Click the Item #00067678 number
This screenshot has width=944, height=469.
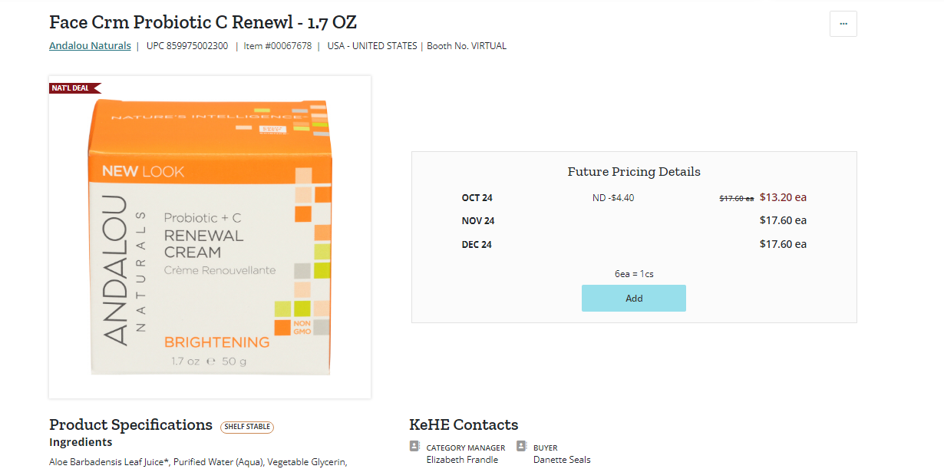(x=278, y=46)
